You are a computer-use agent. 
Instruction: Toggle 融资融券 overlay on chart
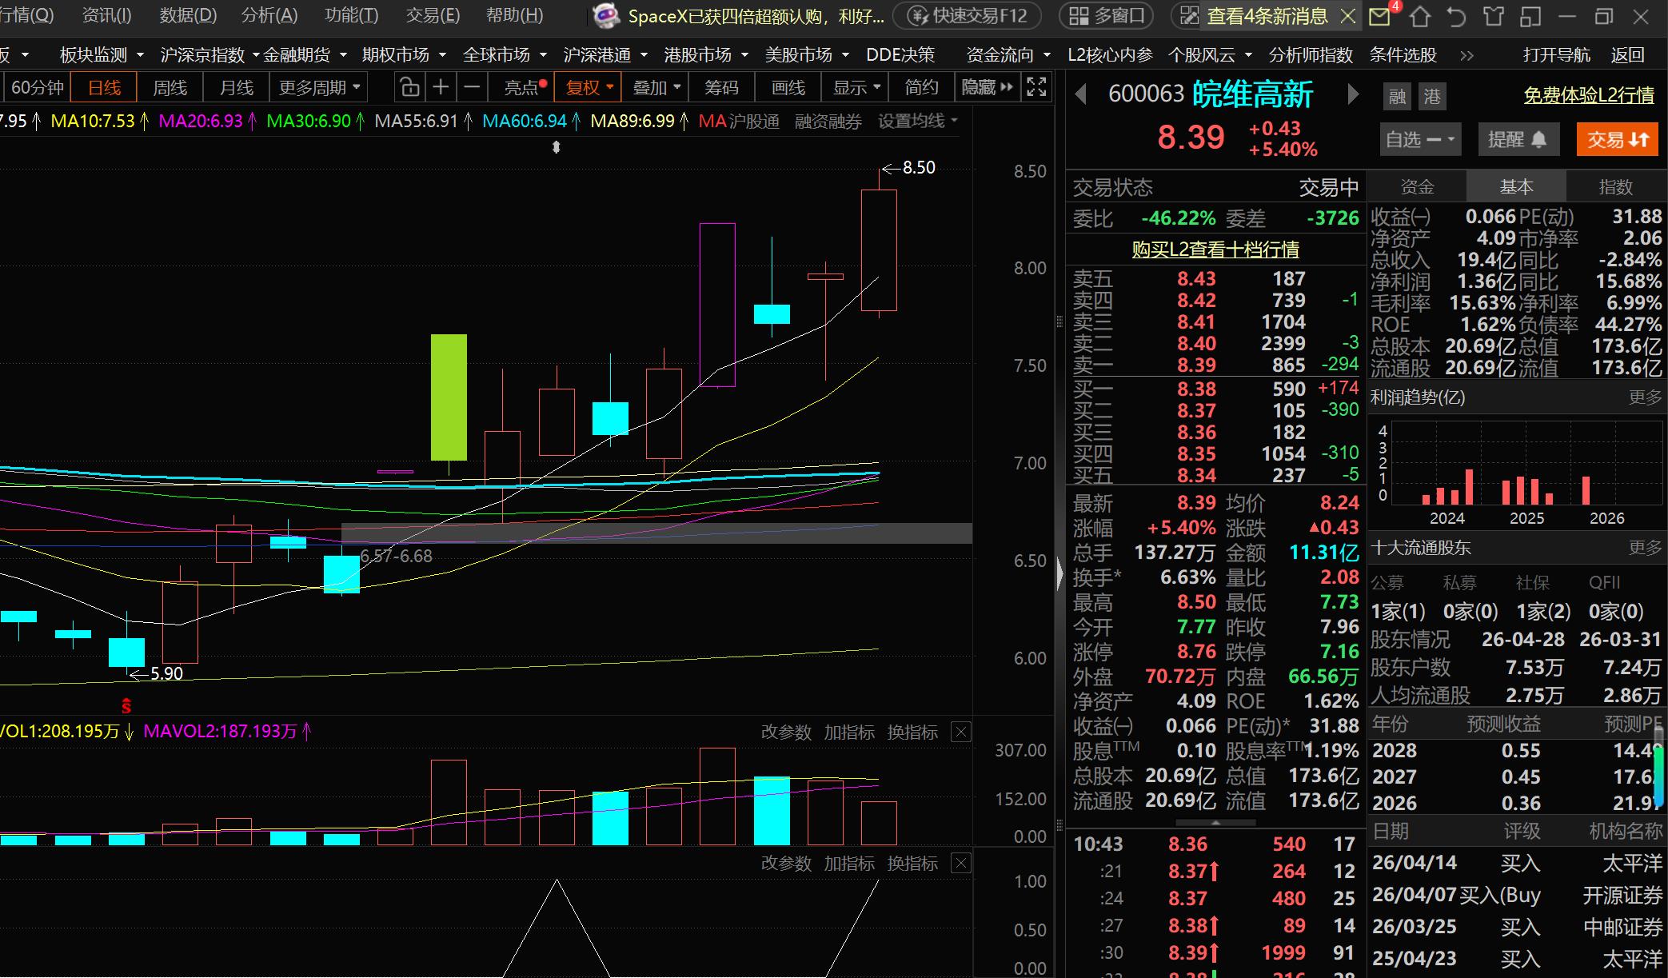tap(828, 122)
